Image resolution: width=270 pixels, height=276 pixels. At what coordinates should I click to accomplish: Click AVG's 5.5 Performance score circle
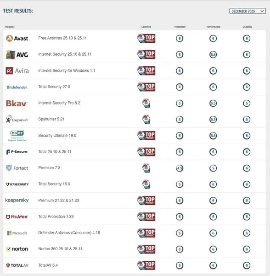(213, 55)
